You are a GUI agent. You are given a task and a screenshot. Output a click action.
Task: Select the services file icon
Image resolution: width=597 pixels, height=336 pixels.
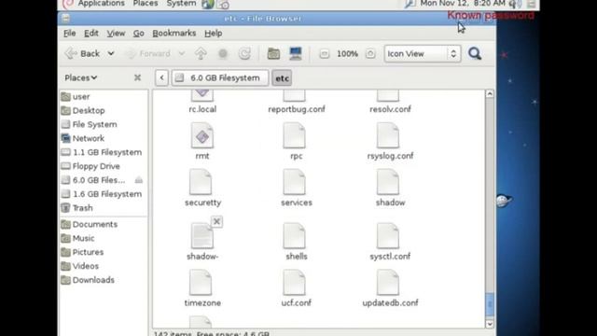coord(295,183)
